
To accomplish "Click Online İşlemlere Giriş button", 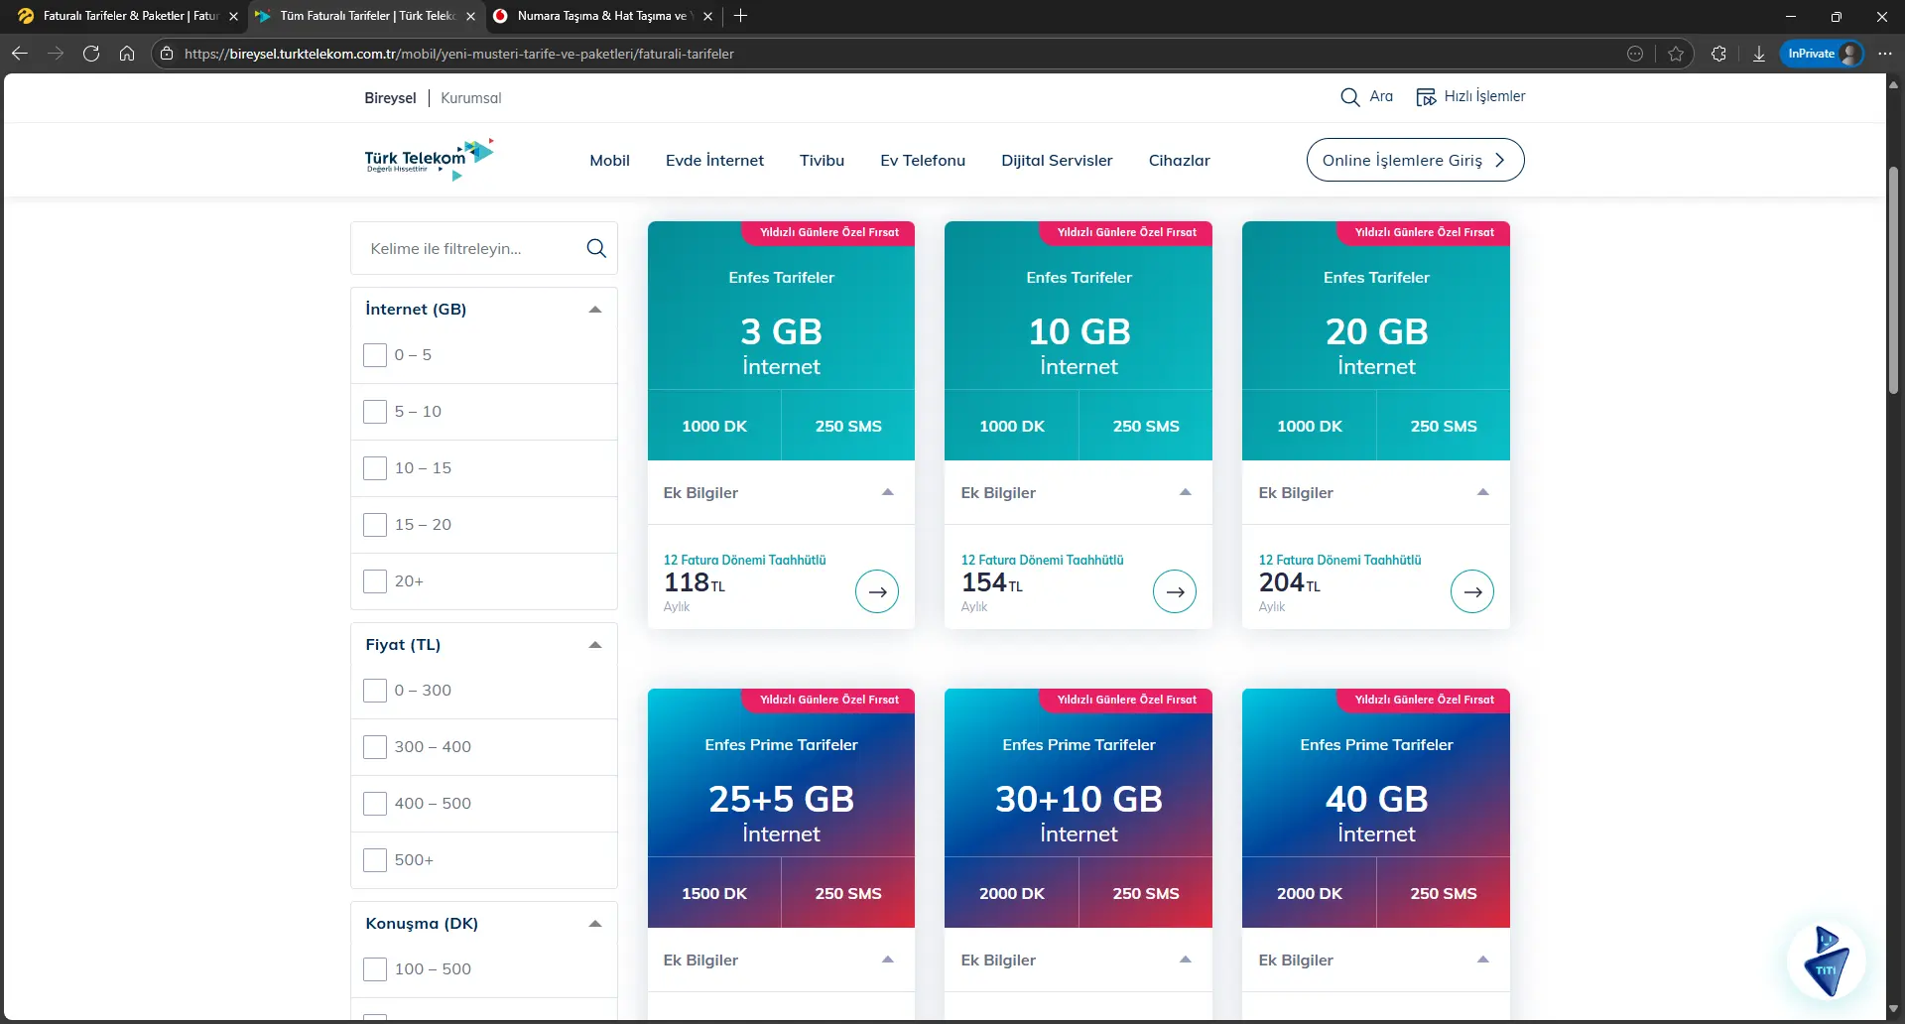I will (1415, 160).
